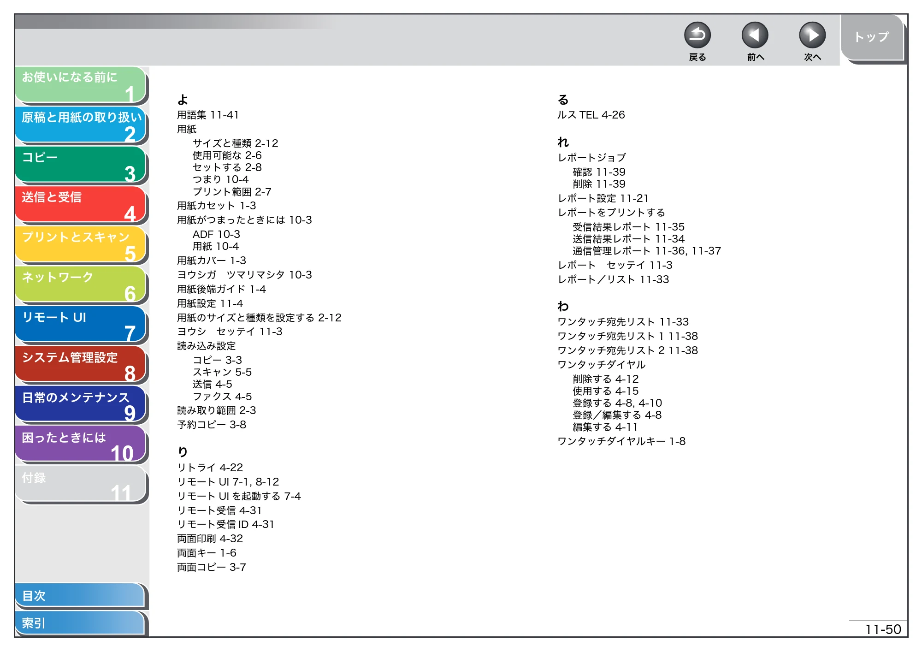922x652 pixels.
Task: Click entry プリント範囲 2-7
Action: pyautogui.click(x=232, y=192)
